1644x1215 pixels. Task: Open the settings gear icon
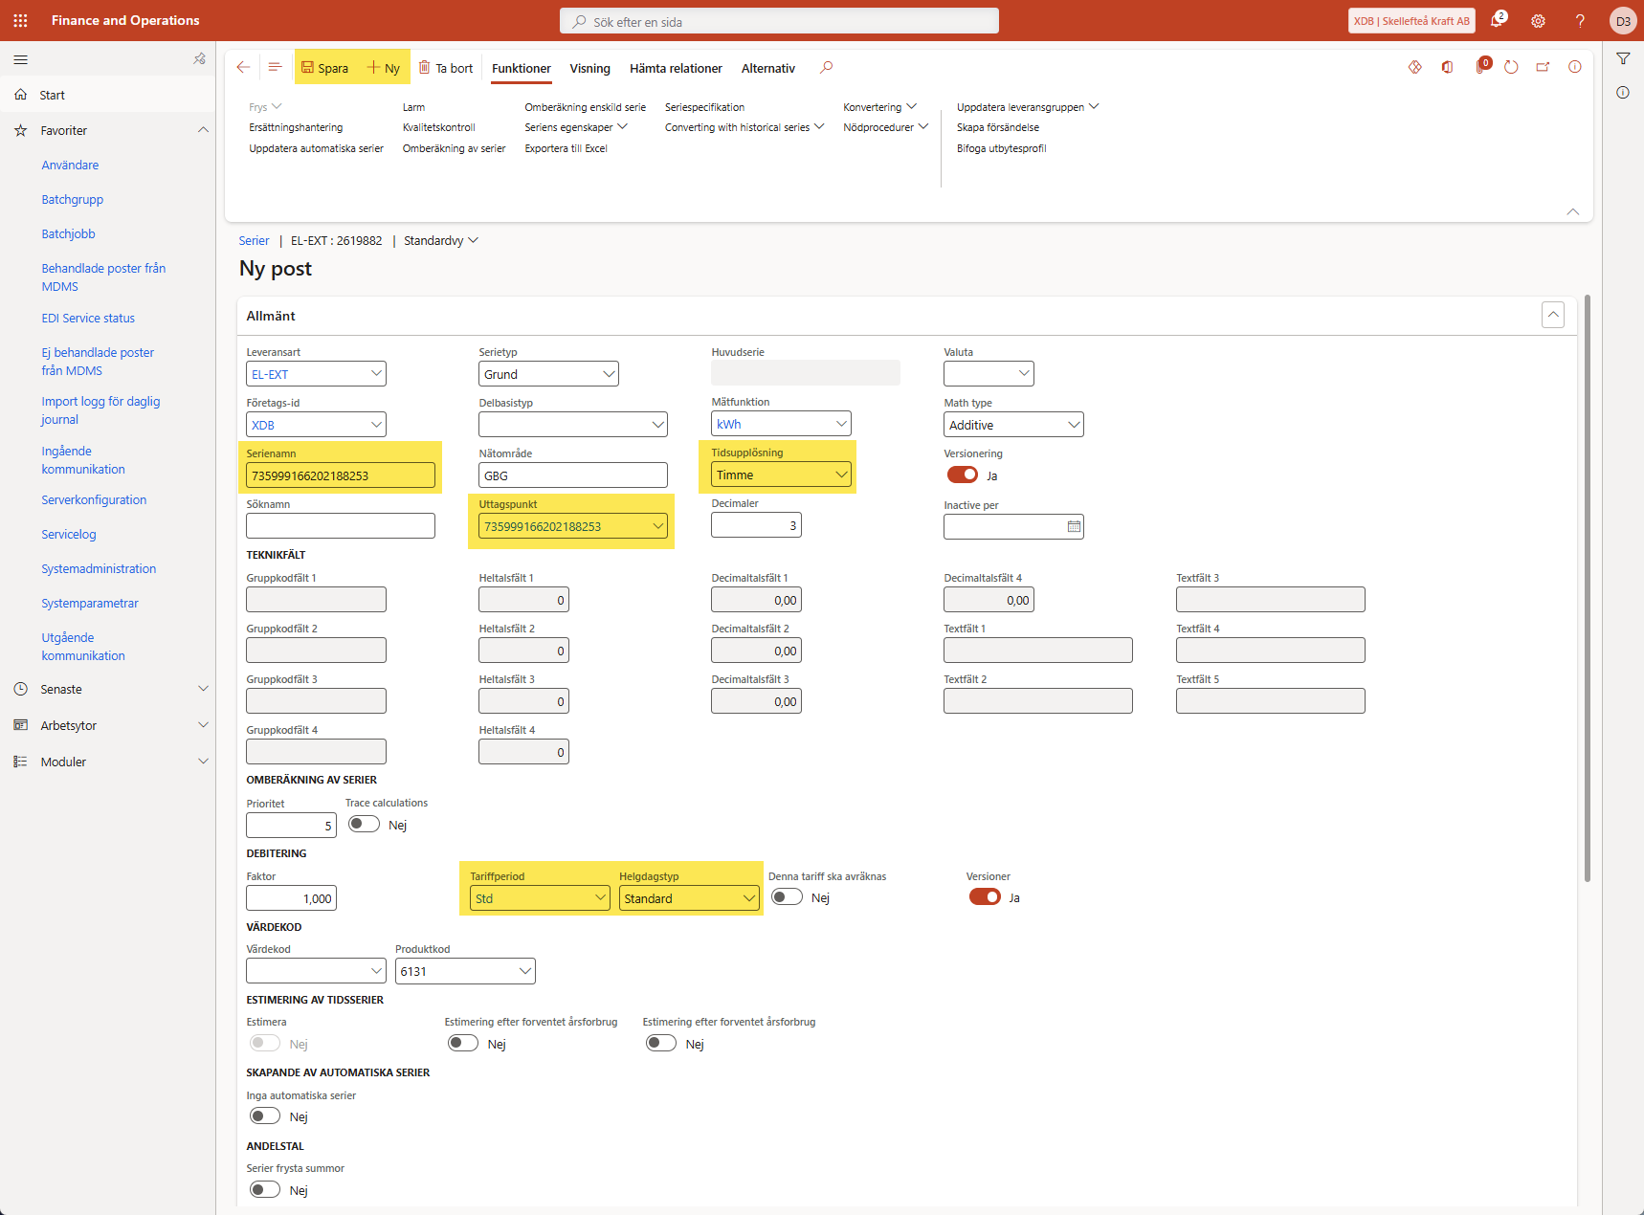1538,21
